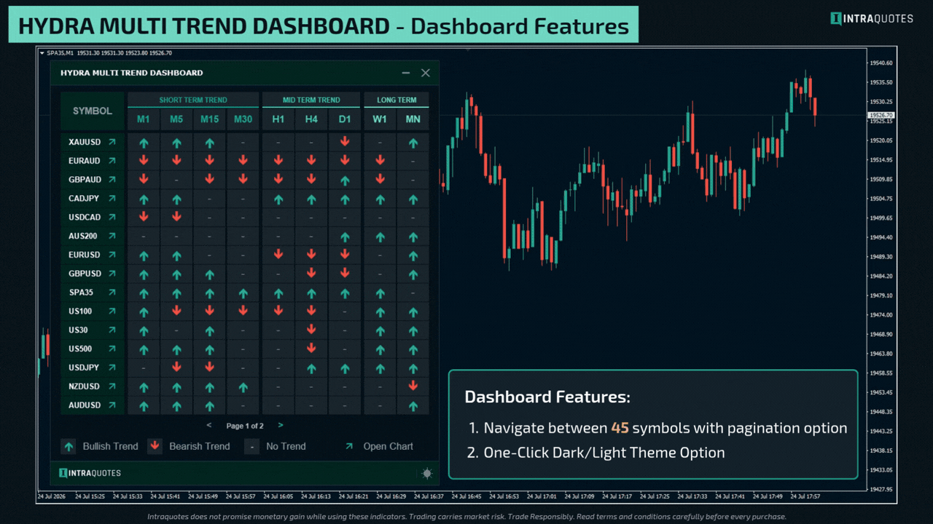Click the current price label 19526.70
This screenshot has height=524, width=933.
point(881,116)
